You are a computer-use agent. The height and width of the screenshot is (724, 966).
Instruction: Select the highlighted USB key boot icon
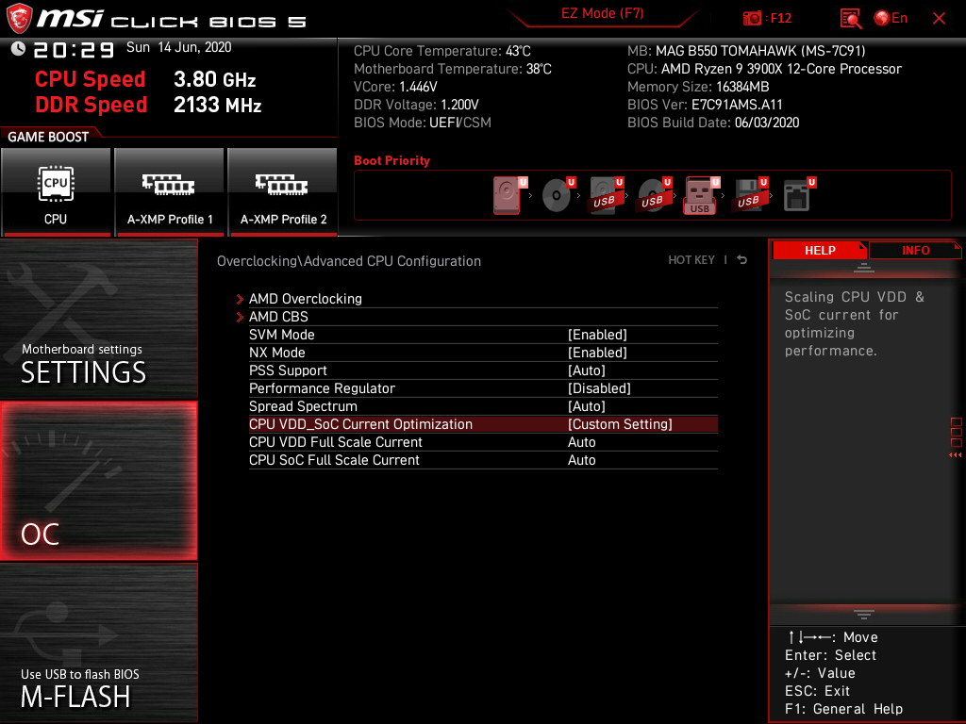point(702,195)
